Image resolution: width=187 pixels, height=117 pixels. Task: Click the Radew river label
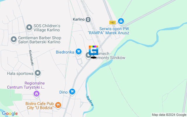[90, 101]
